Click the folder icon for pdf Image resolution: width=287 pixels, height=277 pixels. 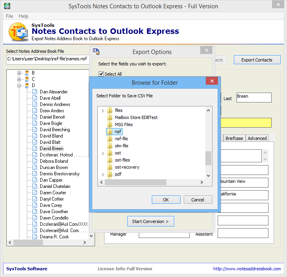tap(110, 174)
